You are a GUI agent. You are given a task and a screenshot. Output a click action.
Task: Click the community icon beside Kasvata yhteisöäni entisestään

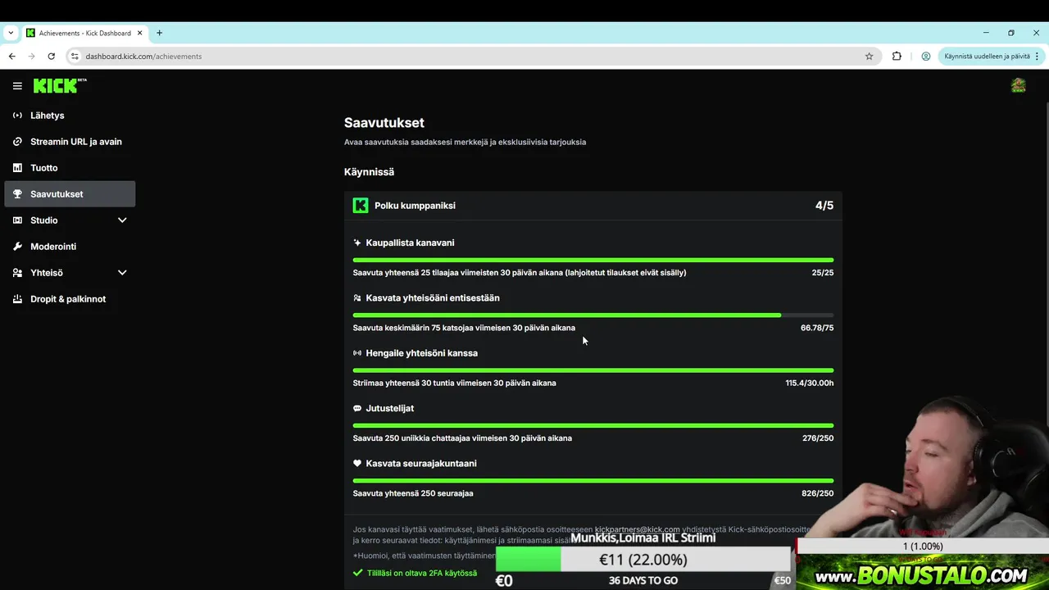click(x=357, y=298)
